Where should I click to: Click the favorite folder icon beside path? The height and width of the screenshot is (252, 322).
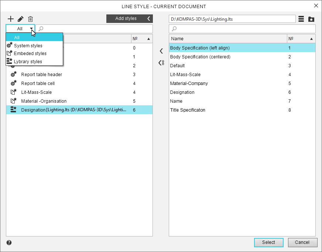tap(311, 19)
